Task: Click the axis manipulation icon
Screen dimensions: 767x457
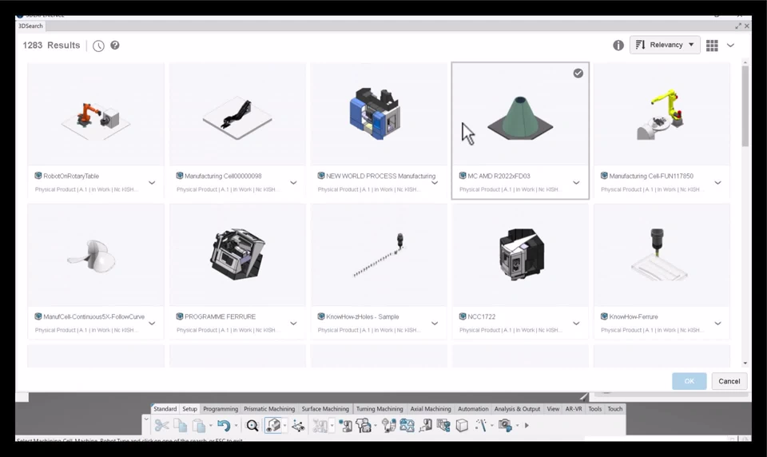Action: click(298, 426)
